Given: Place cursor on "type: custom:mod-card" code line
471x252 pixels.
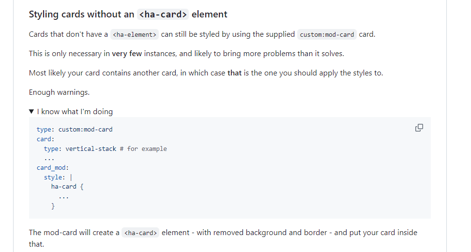Looking at the screenshot, I should pos(75,129).
